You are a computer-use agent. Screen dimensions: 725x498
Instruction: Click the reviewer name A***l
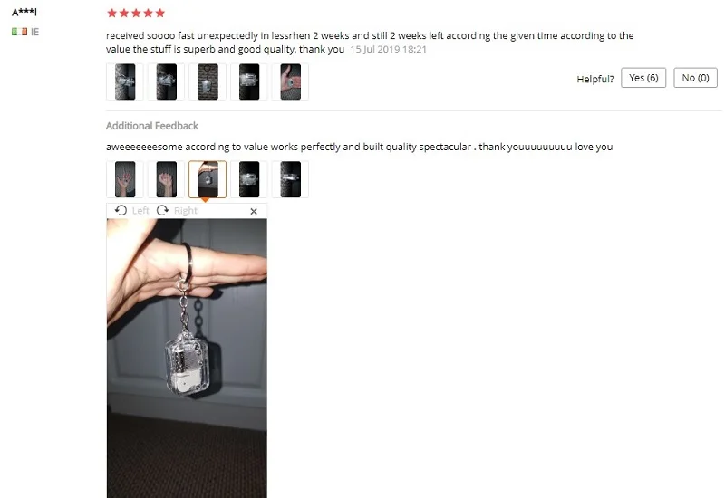(x=24, y=13)
